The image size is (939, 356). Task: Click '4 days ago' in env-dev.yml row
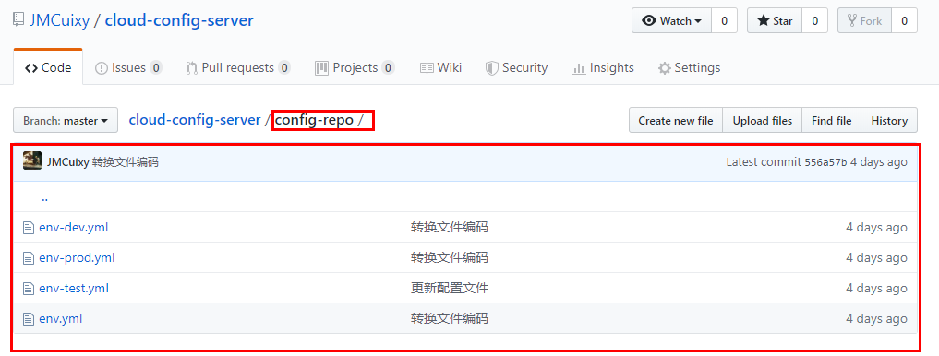877,228
